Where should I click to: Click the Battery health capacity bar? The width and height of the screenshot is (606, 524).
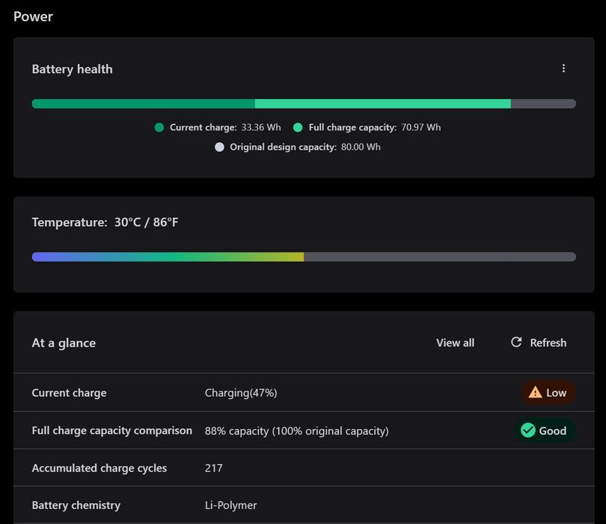point(304,103)
